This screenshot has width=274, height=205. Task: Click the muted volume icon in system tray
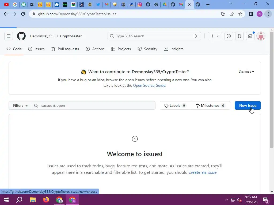point(239,200)
